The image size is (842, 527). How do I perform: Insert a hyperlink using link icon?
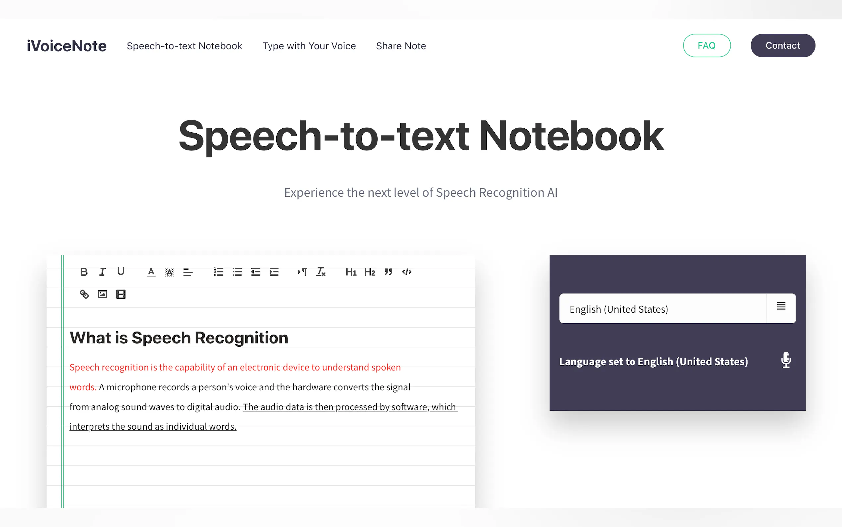(84, 294)
